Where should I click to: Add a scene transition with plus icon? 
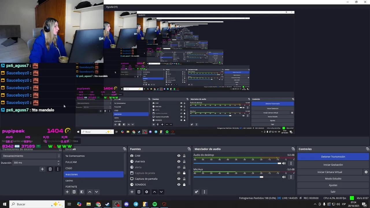(42, 169)
